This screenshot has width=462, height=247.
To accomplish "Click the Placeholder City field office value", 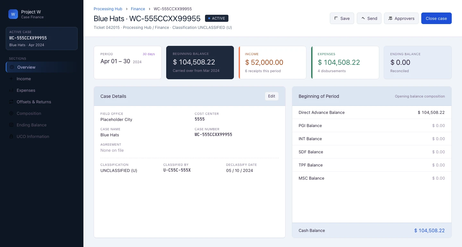I will pyautogui.click(x=116, y=120).
